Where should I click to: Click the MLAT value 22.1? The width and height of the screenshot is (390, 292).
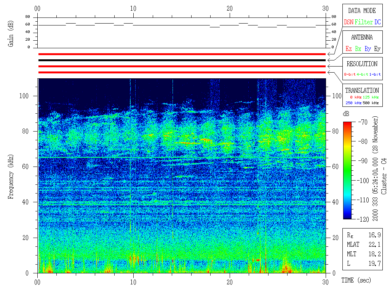[x=374, y=244]
